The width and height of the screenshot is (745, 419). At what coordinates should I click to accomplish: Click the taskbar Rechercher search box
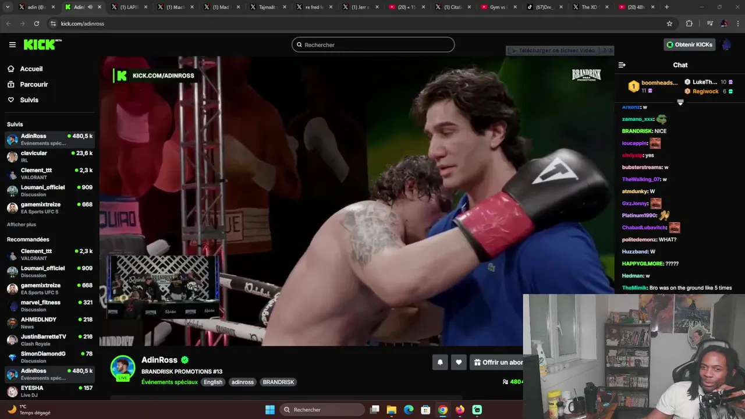pos(322,410)
